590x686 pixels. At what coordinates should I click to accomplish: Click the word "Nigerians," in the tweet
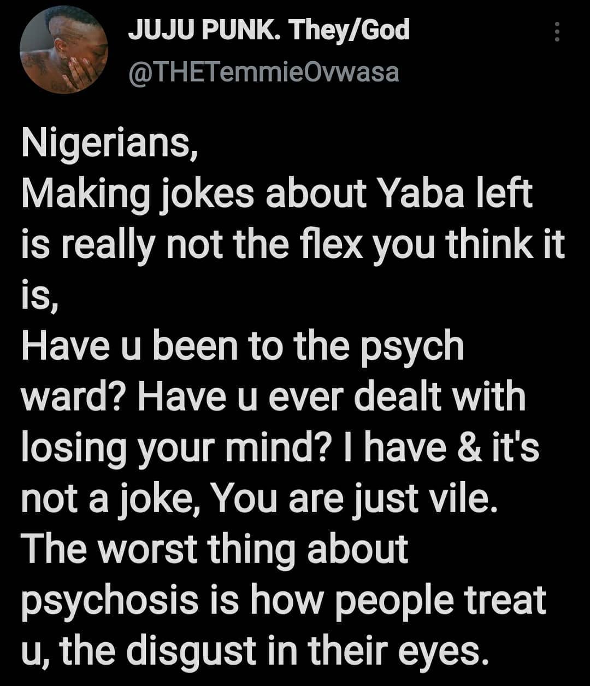coord(110,145)
